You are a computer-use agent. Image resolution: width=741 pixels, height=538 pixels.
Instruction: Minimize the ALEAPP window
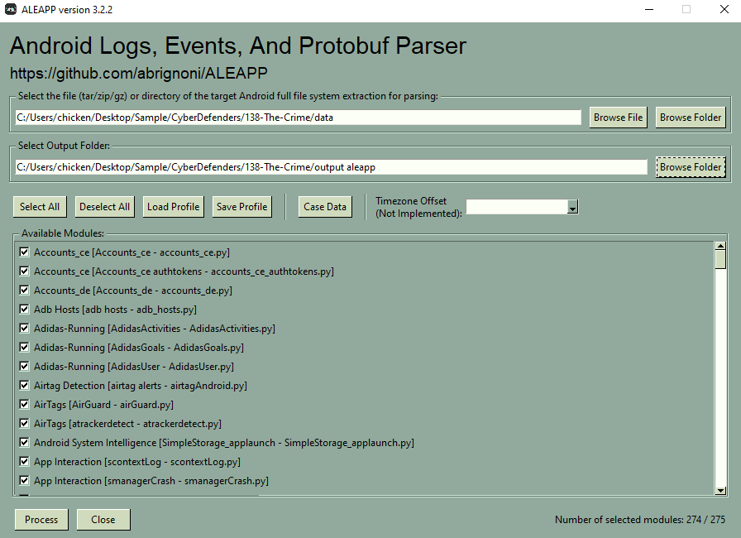[x=649, y=9]
